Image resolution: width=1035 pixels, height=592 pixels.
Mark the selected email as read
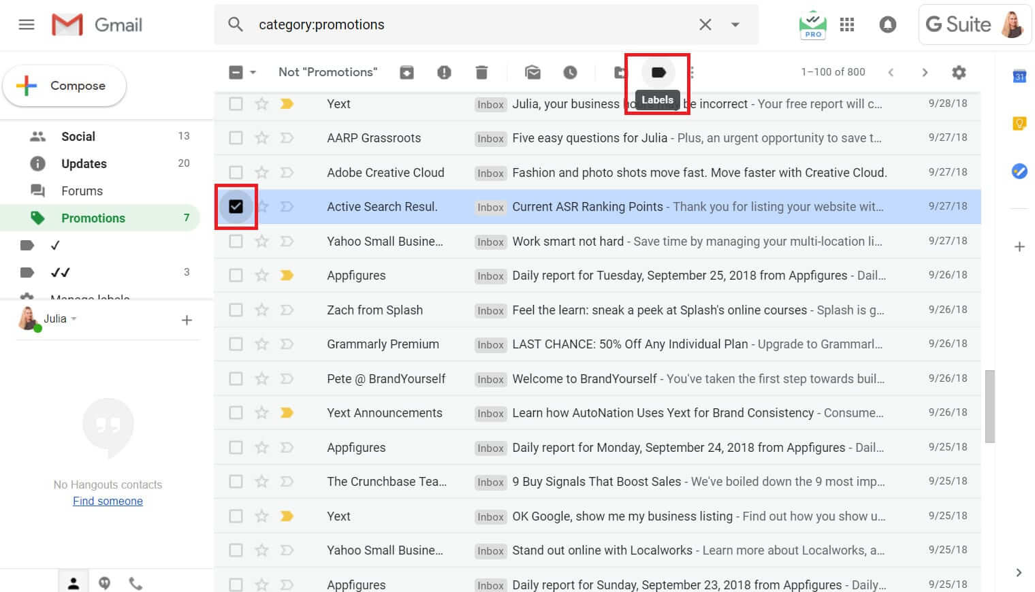(532, 71)
